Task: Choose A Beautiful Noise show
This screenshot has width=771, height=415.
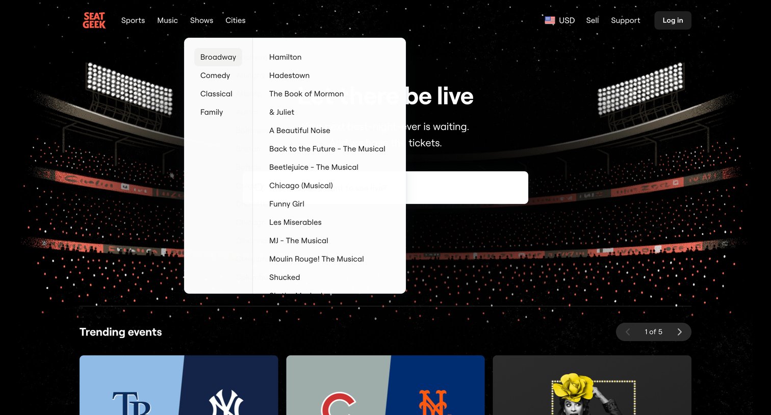Action: point(300,131)
